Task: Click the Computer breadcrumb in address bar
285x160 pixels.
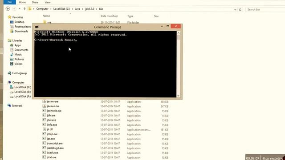Action: [42, 9]
